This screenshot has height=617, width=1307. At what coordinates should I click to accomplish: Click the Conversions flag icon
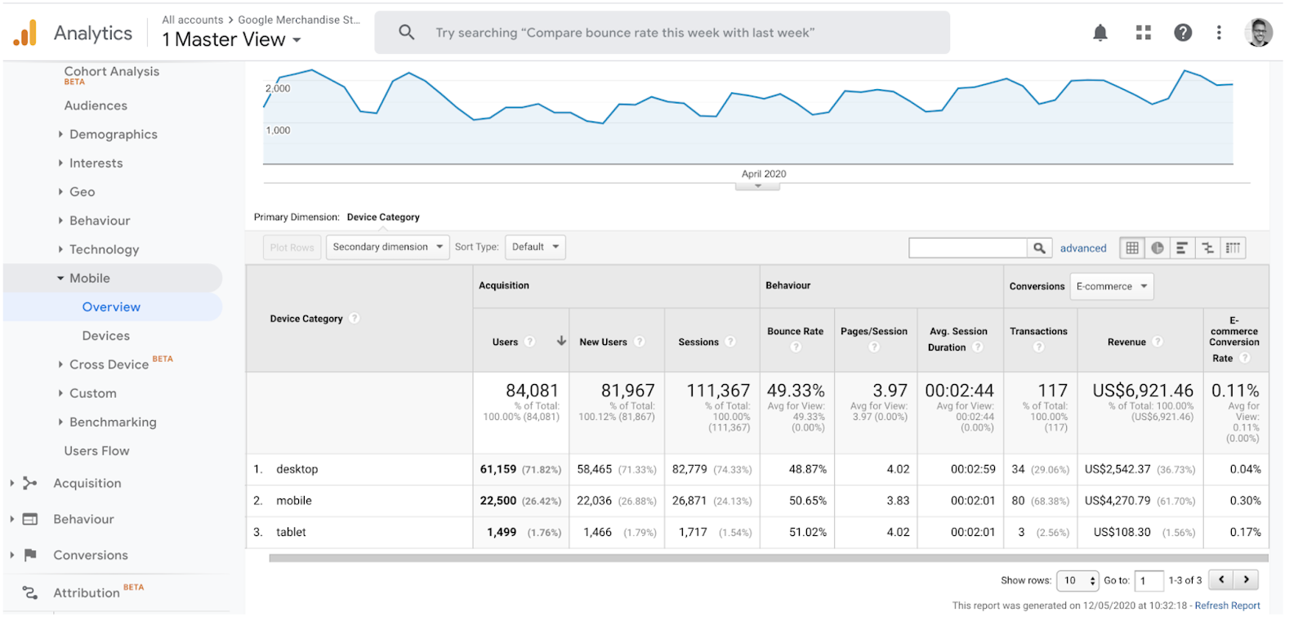pyautogui.click(x=30, y=555)
